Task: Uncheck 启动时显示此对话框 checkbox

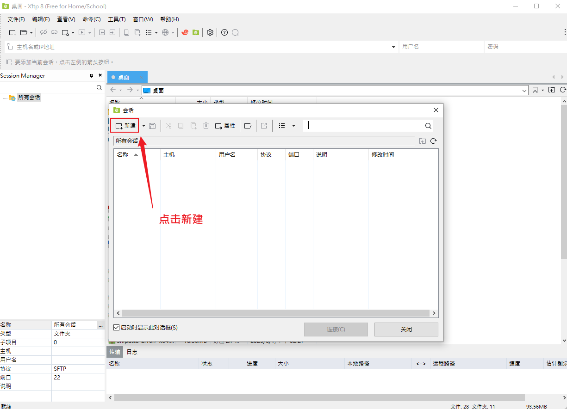Action: pyautogui.click(x=117, y=328)
